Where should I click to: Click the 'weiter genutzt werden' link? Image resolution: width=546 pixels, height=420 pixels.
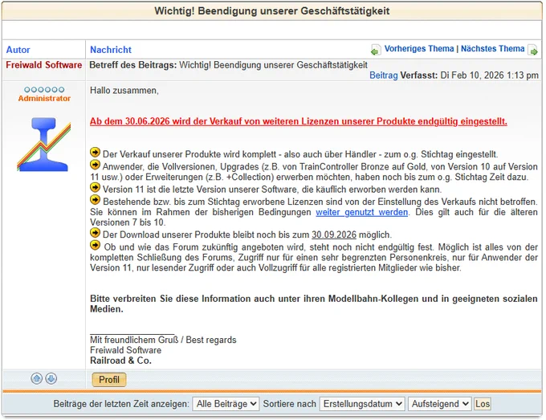coord(362,212)
